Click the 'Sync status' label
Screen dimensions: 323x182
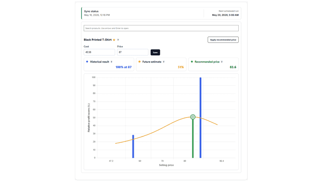[x=91, y=11]
